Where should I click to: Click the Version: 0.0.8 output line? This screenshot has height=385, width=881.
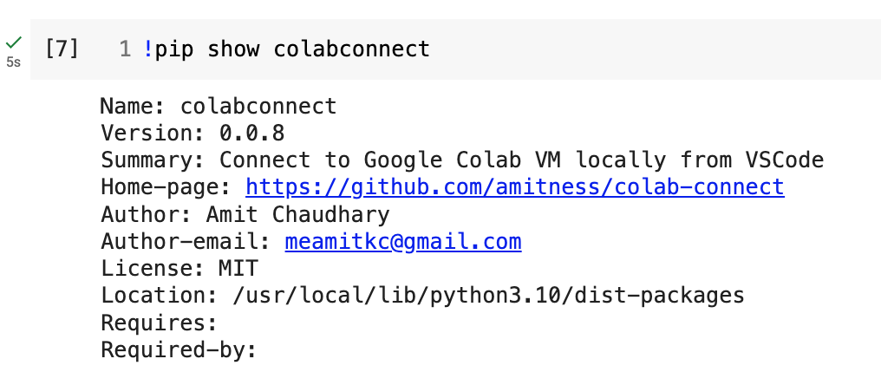[x=193, y=134]
